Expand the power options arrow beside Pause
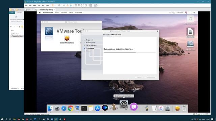The image size is (216, 121). tap(55, 5)
